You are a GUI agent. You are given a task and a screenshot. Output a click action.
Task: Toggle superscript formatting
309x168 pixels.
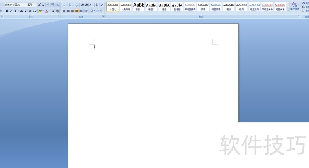tap(30, 11)
